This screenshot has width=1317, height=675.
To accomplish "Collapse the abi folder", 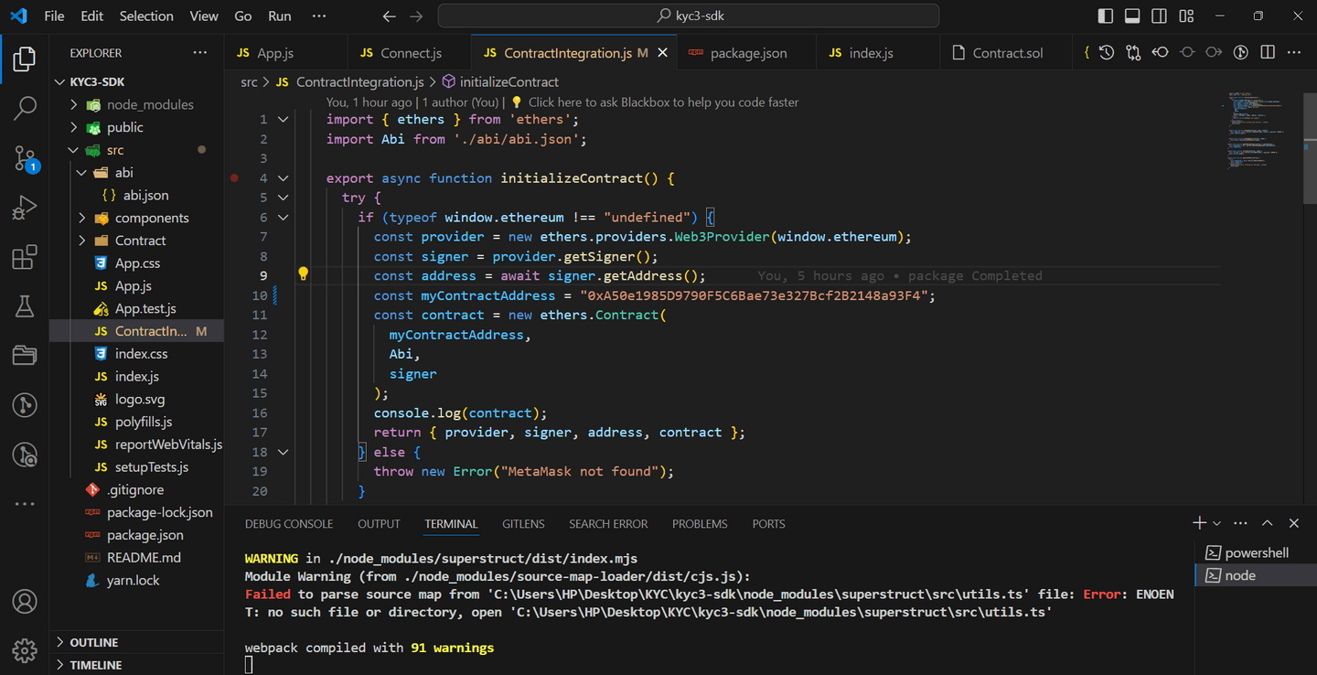I will [x=81, y=172].
